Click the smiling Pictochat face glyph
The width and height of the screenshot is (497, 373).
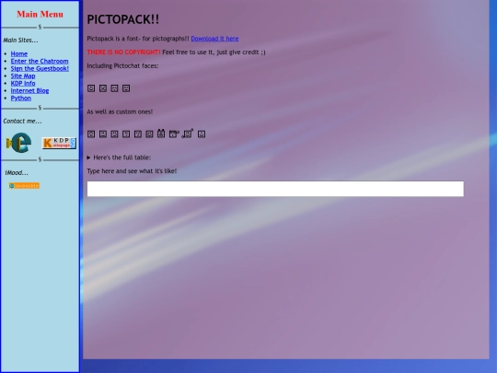(x=91, y=88)
